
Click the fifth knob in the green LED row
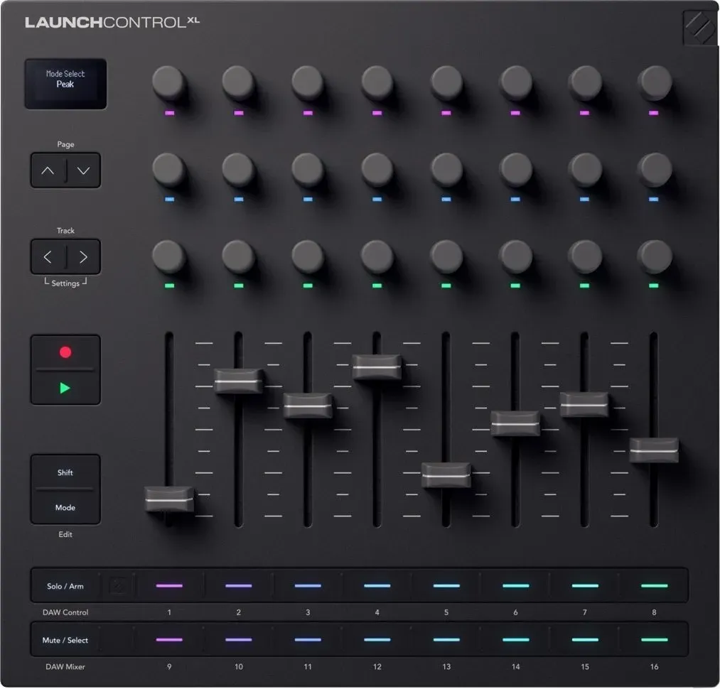pyautogui.click(x=446, y=256)
